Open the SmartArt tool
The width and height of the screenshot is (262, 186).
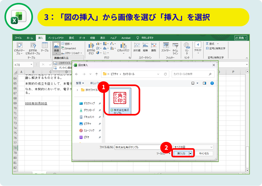coord(69,48)
